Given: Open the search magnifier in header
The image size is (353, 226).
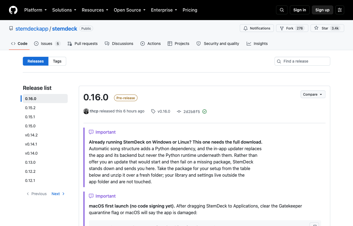Looking at the screenshot, I should (282, 10).
